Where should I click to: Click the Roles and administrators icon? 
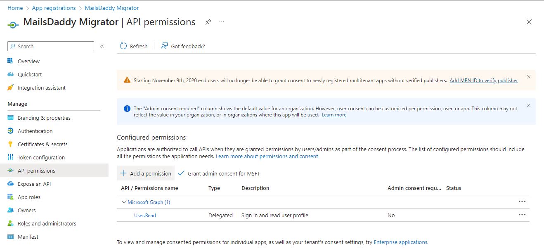(10, 223)
